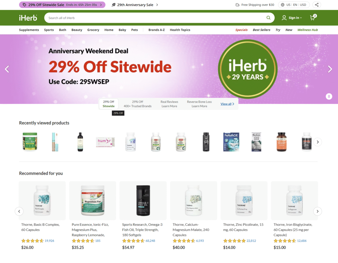This screenshot has height=263, width=338.
Task: Click the search magnifier icon
Action: [x=268, y=18]
